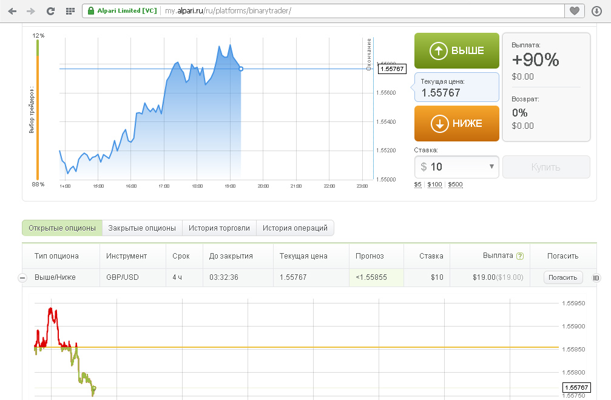Collapse the GBP/USD option row
This screenshot has width=611, height=400.
pos(22,278)
